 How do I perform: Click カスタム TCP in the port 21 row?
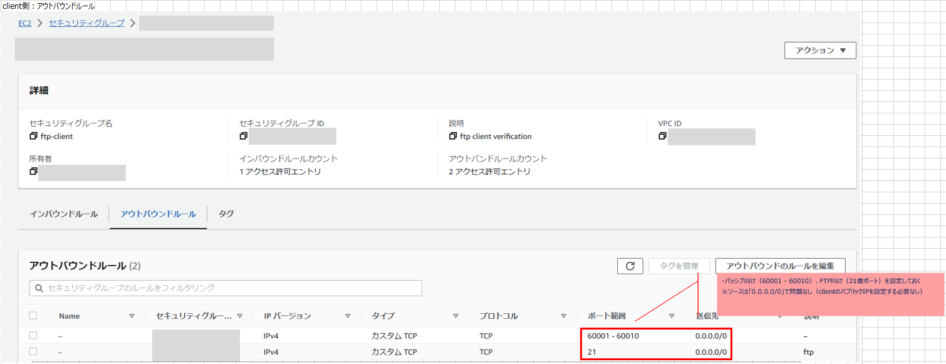pos(394,352)
